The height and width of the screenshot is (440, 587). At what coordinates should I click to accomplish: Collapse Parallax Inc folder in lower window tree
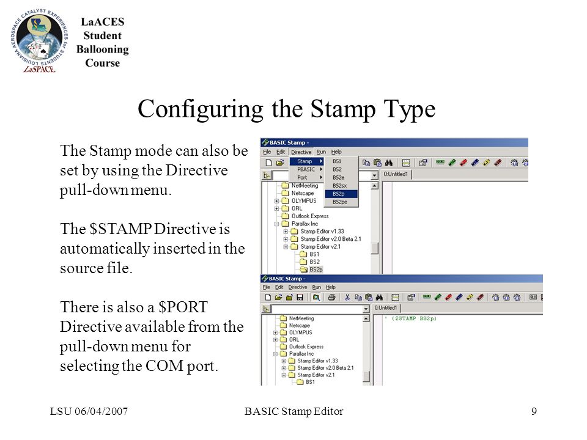(275, 354)
